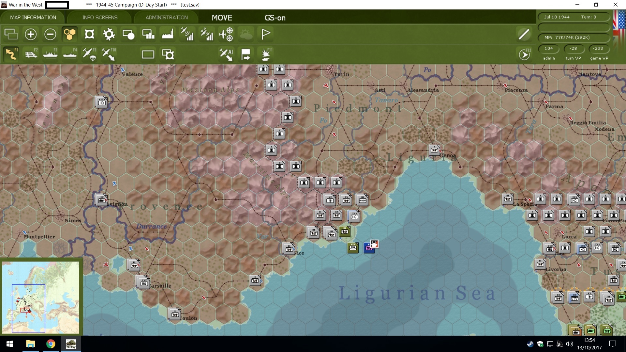The width and height of the screenshot is (626, 352).
Task: Select the F10 air mode icon
Action: pyautogui.click(x=109, y=54)
